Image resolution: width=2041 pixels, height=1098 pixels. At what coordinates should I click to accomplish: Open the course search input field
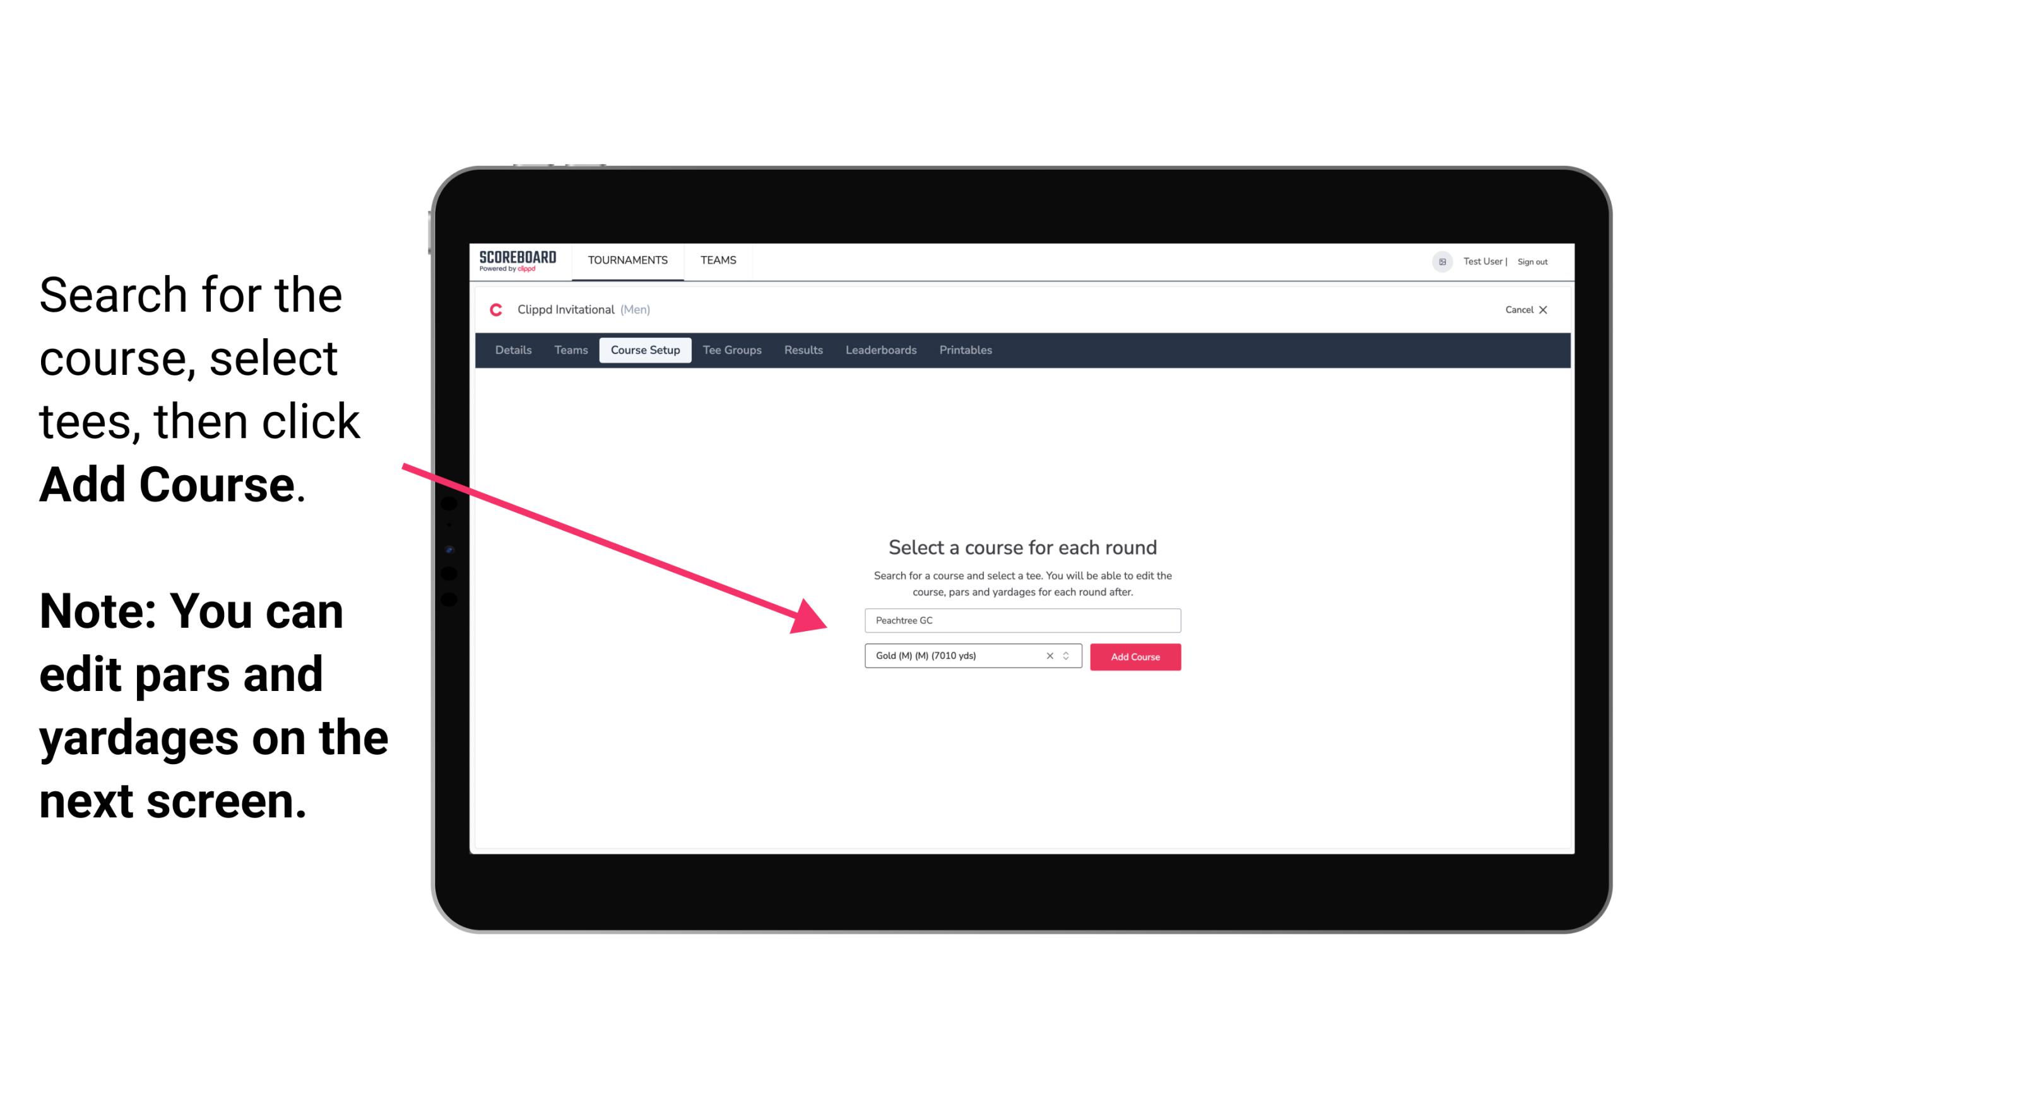[x=1020, y=618]
